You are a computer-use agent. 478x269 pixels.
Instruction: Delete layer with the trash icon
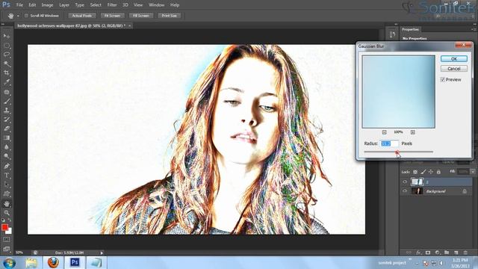[x=465, y=253]
